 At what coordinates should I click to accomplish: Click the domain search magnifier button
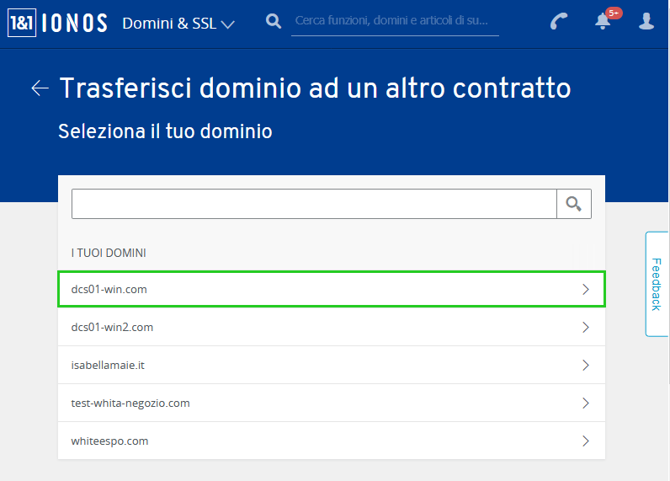[x=574, y=204]
